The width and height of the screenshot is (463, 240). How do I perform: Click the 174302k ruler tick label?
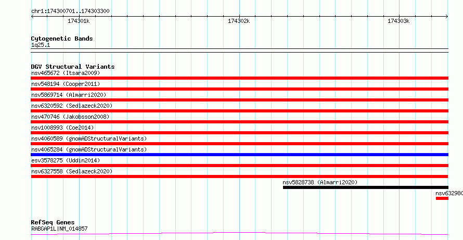(239, 21)
